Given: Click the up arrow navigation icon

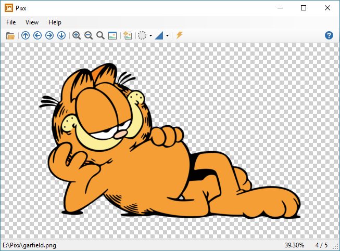Looking at the screenshot, I should pyautogui.click(x=26, y=35).
